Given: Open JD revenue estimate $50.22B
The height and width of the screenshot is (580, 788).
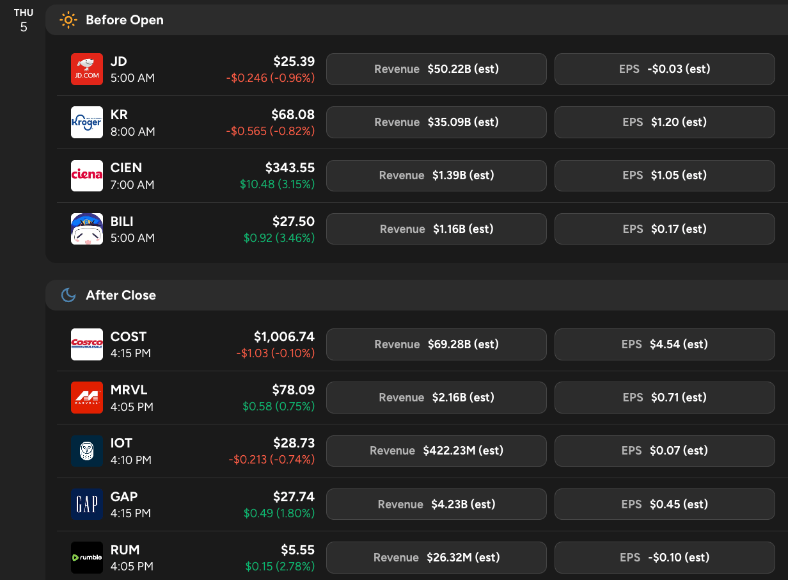Looking at the screenshot, I should [436, 69].
